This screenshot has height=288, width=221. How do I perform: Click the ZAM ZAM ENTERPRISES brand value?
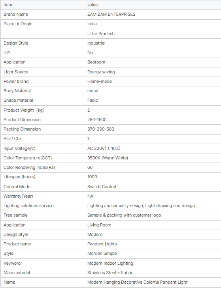[x=111, y=14]
